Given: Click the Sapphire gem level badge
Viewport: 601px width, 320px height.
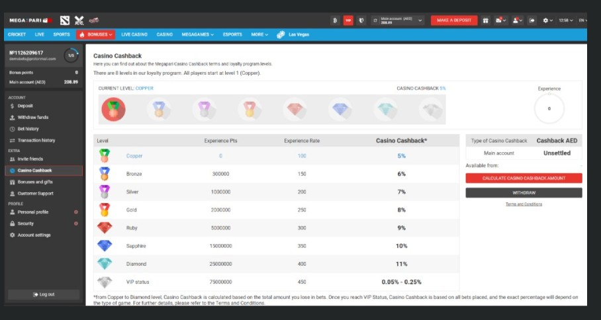Looking at the screenshot, I should [342, 110].
